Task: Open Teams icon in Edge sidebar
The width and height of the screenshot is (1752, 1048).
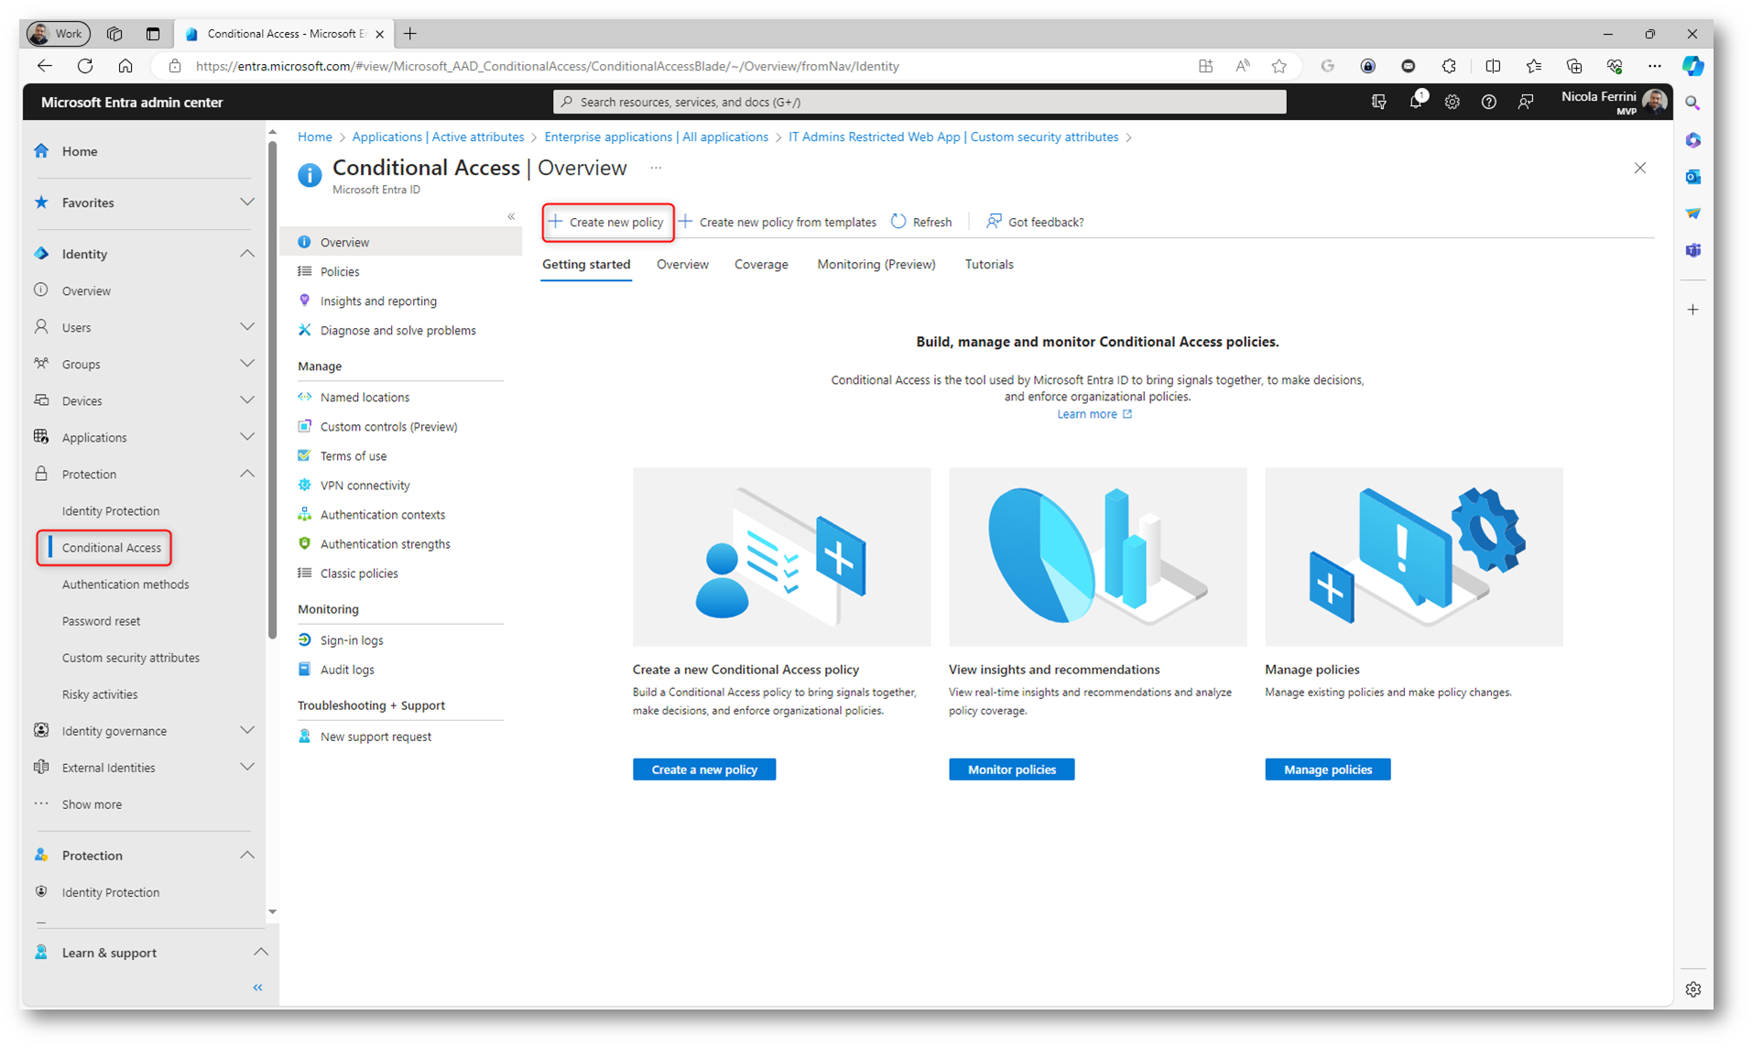Action: pos(1693,250)
